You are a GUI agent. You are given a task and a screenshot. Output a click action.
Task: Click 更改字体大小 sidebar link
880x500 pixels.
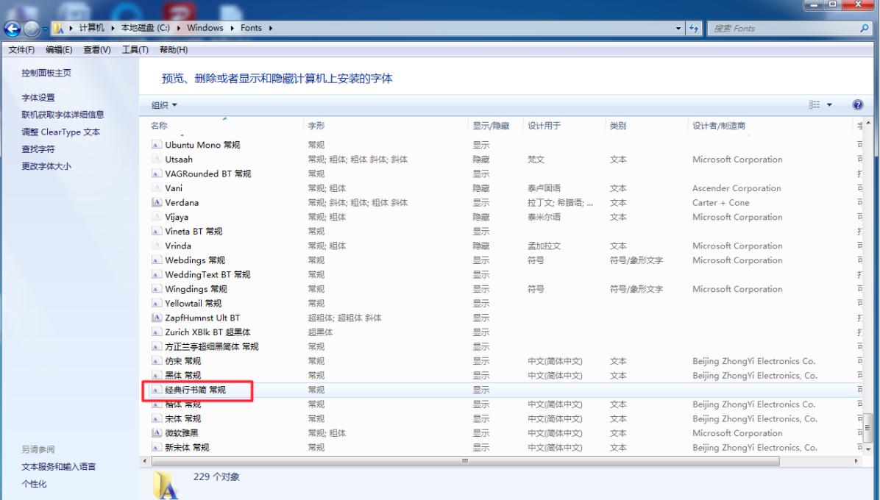[x=46, y=166]
